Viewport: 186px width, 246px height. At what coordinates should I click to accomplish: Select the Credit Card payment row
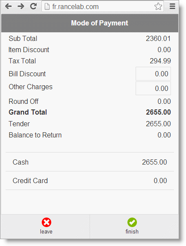[x=90, y=181]
